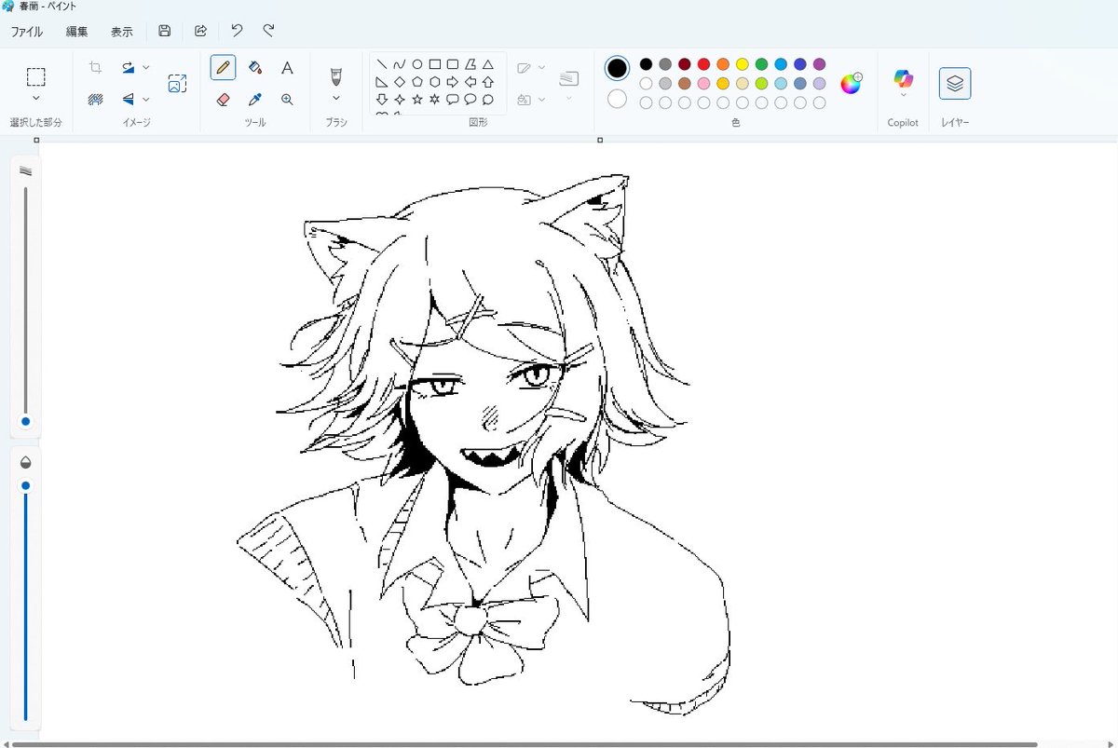Open the ファイル menu

coord(26,31)
